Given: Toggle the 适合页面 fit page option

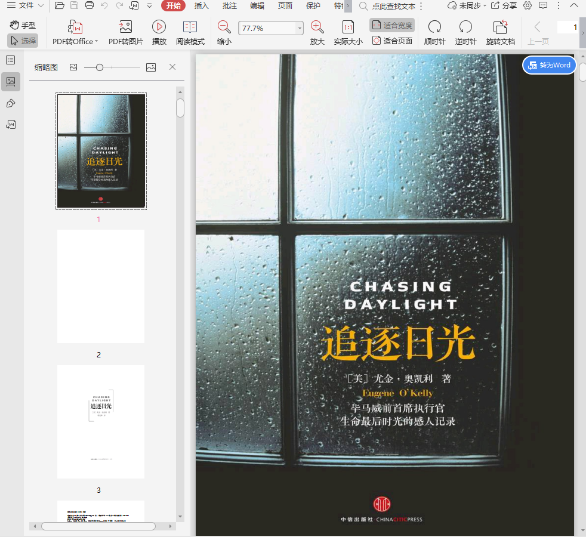Looking at the screenshot, I should [392, 41].
